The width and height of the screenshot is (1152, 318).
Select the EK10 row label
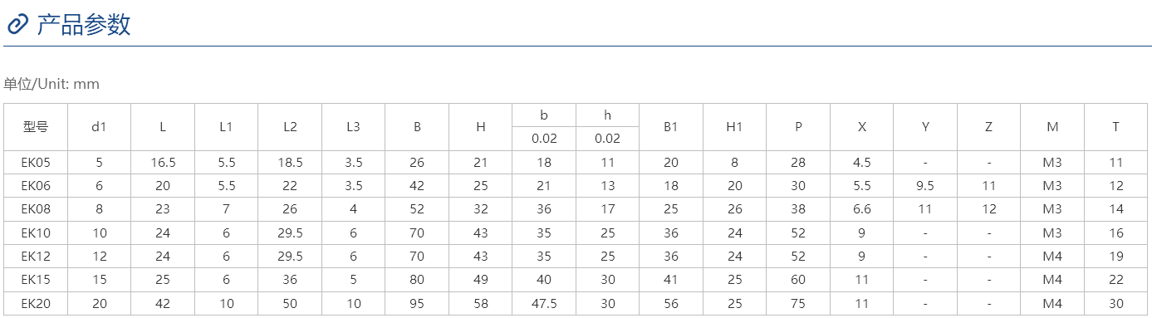click(x=36, y=233)
